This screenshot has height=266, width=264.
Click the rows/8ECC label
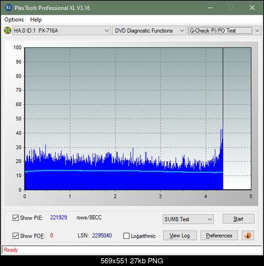pos(89,217)
